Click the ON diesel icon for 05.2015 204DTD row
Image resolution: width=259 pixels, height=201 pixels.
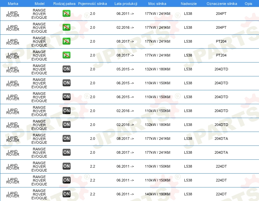pyautogui.click(x=66, y=69)
